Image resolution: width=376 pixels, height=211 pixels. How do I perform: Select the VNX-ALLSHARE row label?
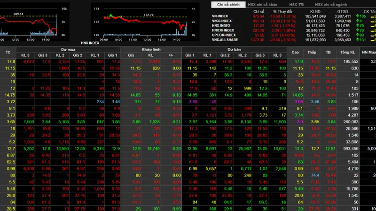pos(225,40)
